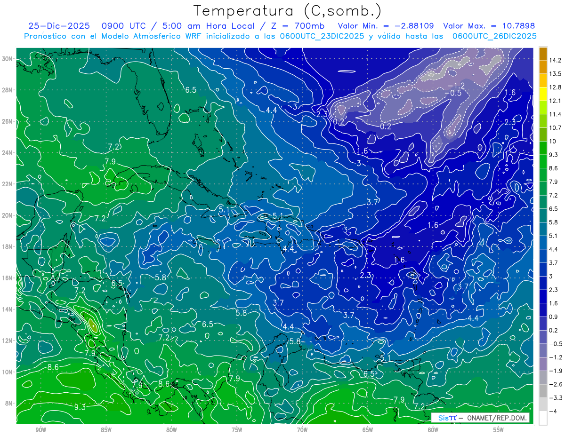Click latitude axis label "18N"

click(7, 246)
